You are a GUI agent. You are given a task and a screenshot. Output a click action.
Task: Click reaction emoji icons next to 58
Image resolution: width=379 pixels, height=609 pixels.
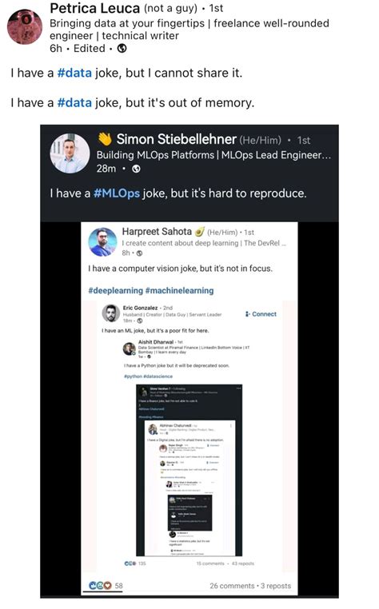pos(100,585)
